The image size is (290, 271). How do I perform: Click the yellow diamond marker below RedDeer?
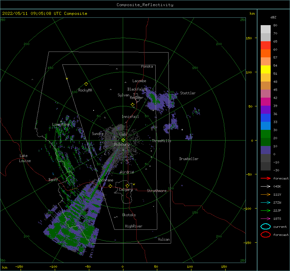point(132,104)
